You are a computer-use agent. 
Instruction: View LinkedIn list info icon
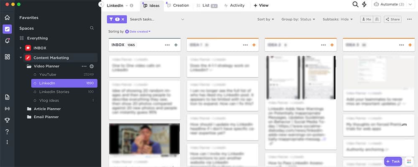pyautogui.click(x=131, y=5)
